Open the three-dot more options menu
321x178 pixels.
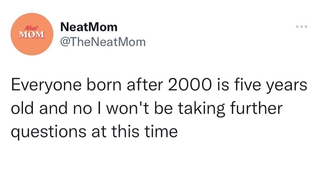[x=300, y=27]
